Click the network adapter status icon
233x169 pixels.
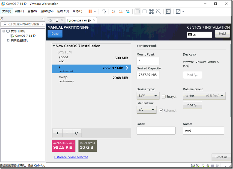click(203, 165)
